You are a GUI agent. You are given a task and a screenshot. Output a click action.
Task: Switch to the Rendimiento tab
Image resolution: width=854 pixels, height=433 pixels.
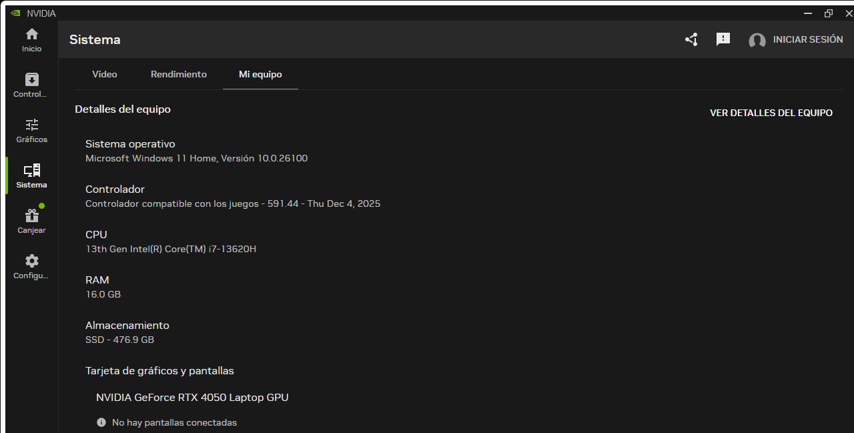point(179,74)
